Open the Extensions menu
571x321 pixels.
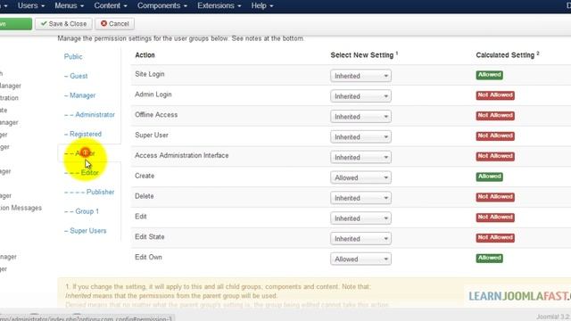pyautogui.click(x=219, y=6)
